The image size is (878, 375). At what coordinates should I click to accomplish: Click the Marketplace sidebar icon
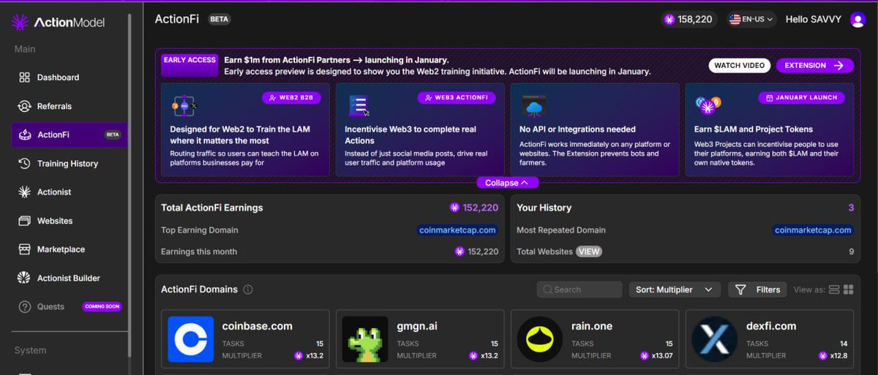pos(24,249)
